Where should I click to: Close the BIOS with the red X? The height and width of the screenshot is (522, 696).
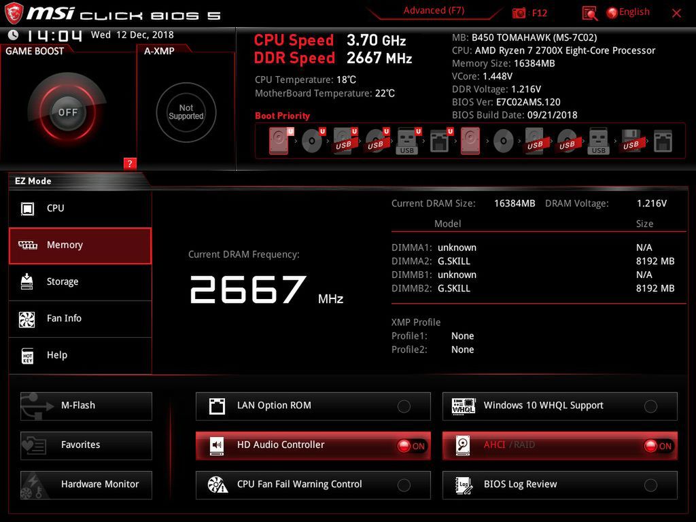676,14
